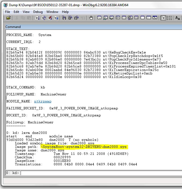Viewport: 182px width, 189px height.
Task: Click 'nt!PopCheckForIdleness+0x73' stack entry
Action: [x=132, y=59]
